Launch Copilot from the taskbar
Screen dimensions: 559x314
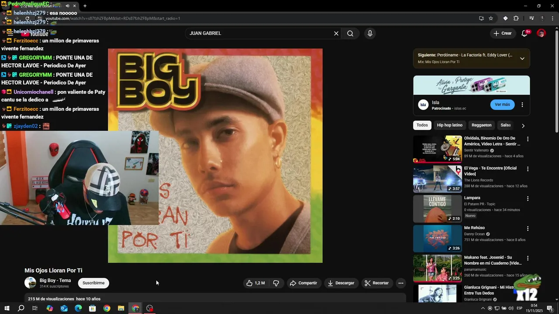click(x=49, y=308)
